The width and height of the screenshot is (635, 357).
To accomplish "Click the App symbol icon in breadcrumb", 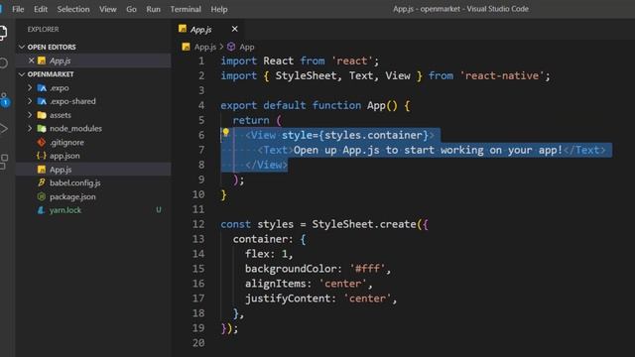I will [231, 47].
